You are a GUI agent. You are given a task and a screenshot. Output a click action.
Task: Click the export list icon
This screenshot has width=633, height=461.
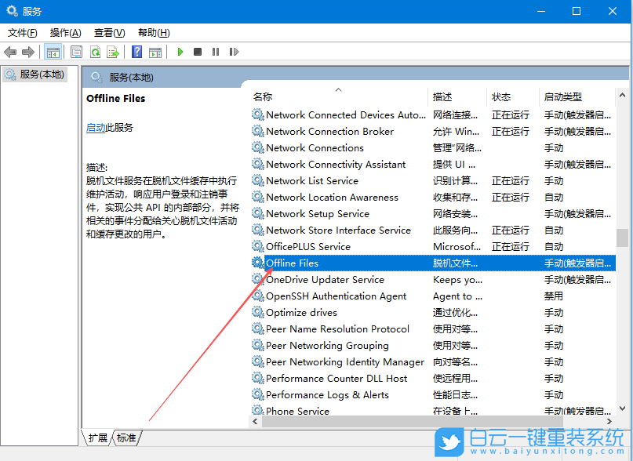tap(113, 52)
